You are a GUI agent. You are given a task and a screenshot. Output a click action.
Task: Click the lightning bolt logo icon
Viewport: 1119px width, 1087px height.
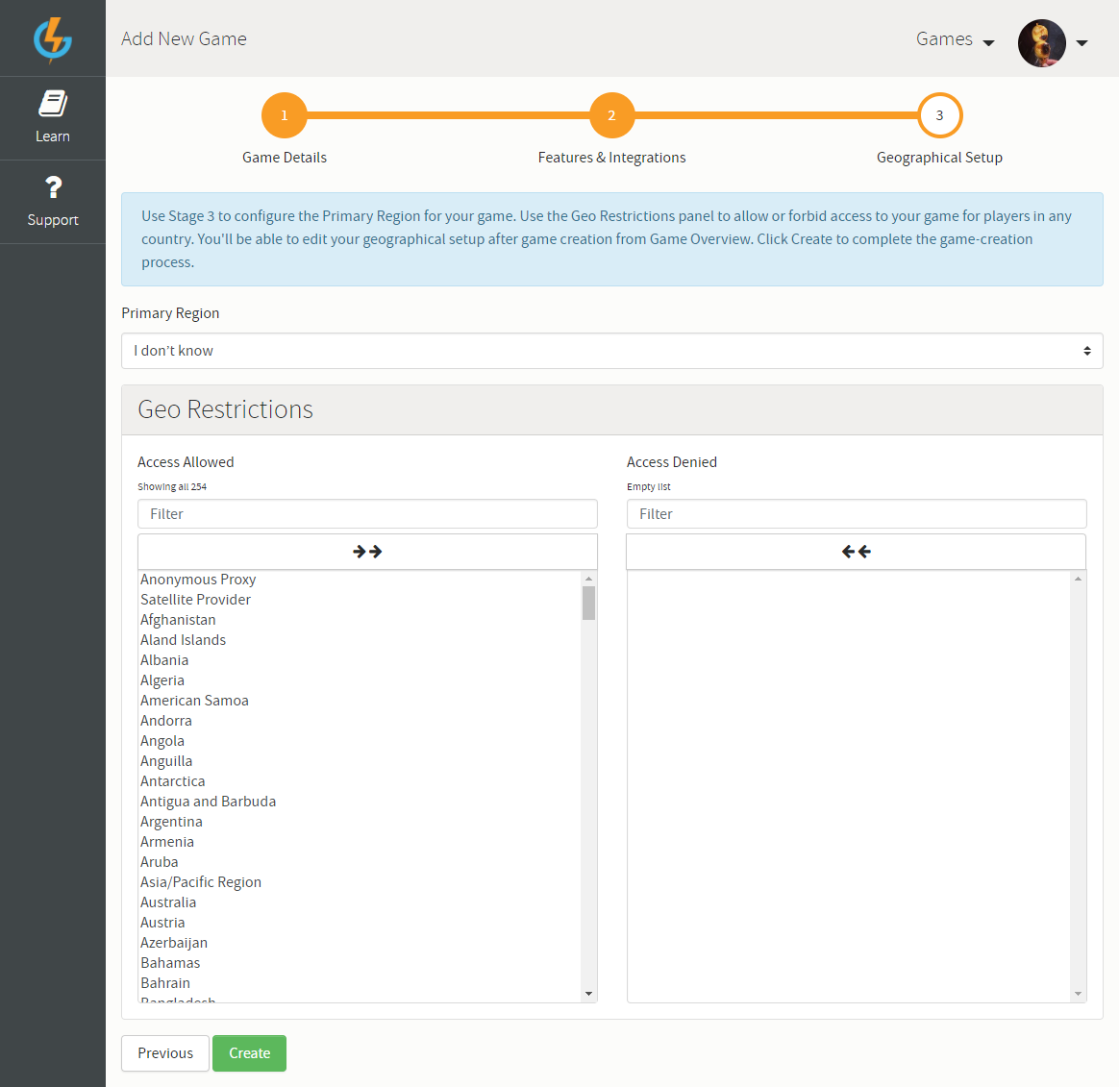53,39
